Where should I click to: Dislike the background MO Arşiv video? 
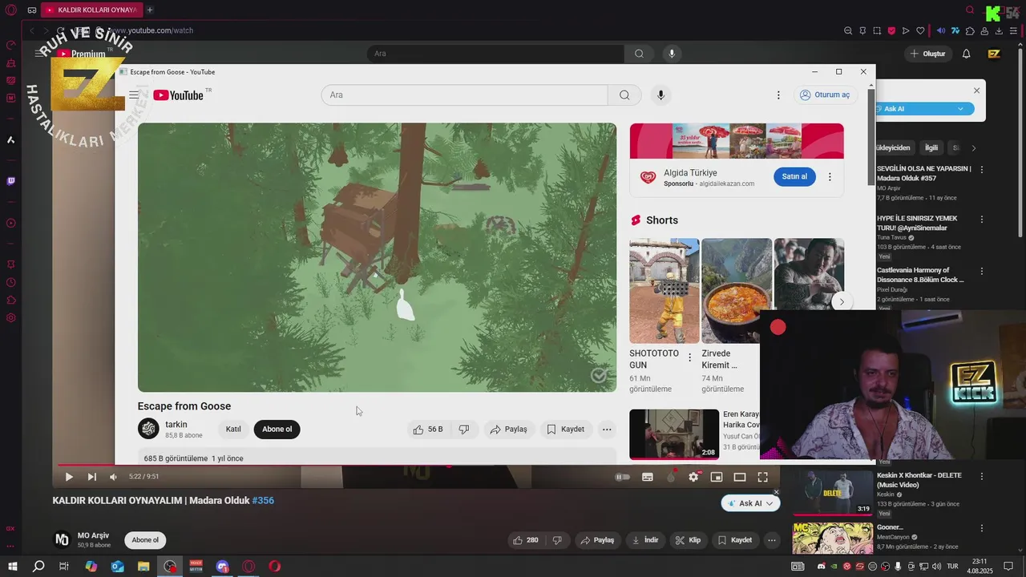tap(557, 540)
